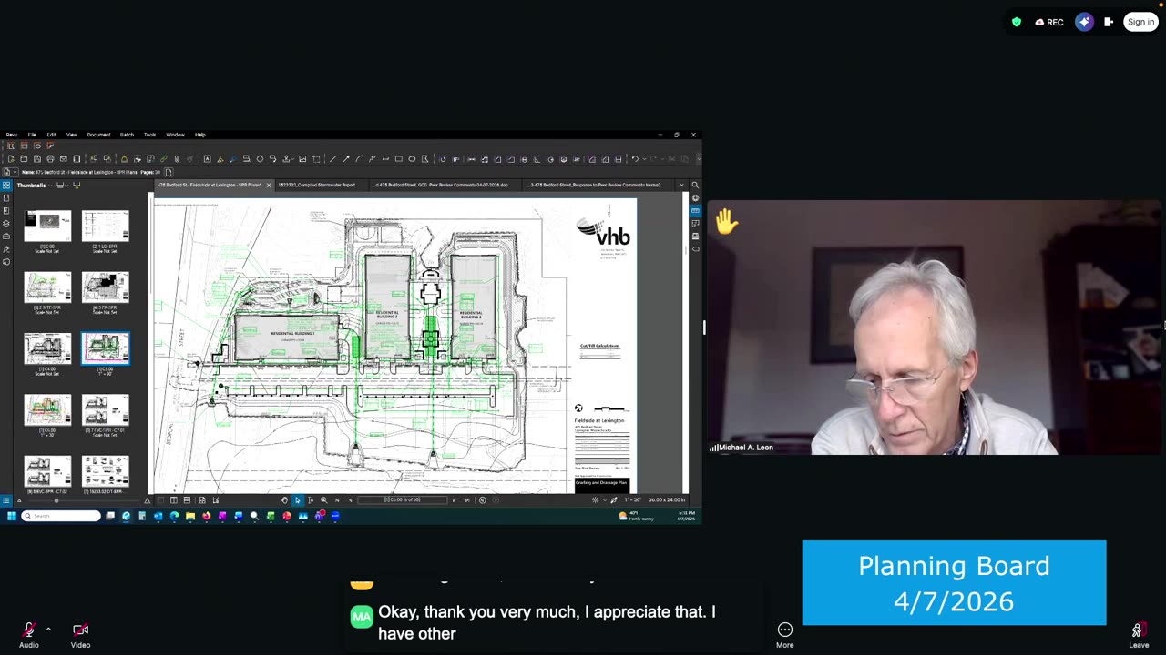Screen dimensions: 1166x655
Task: Click the Print toolbar icon
Action: (50, 159)
